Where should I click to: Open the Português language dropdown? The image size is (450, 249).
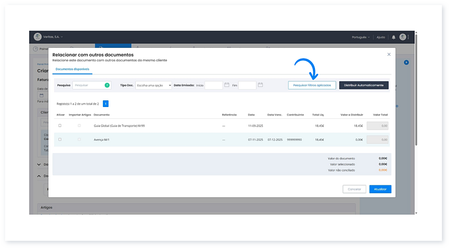pyautogui.click(x=361, y=37)
